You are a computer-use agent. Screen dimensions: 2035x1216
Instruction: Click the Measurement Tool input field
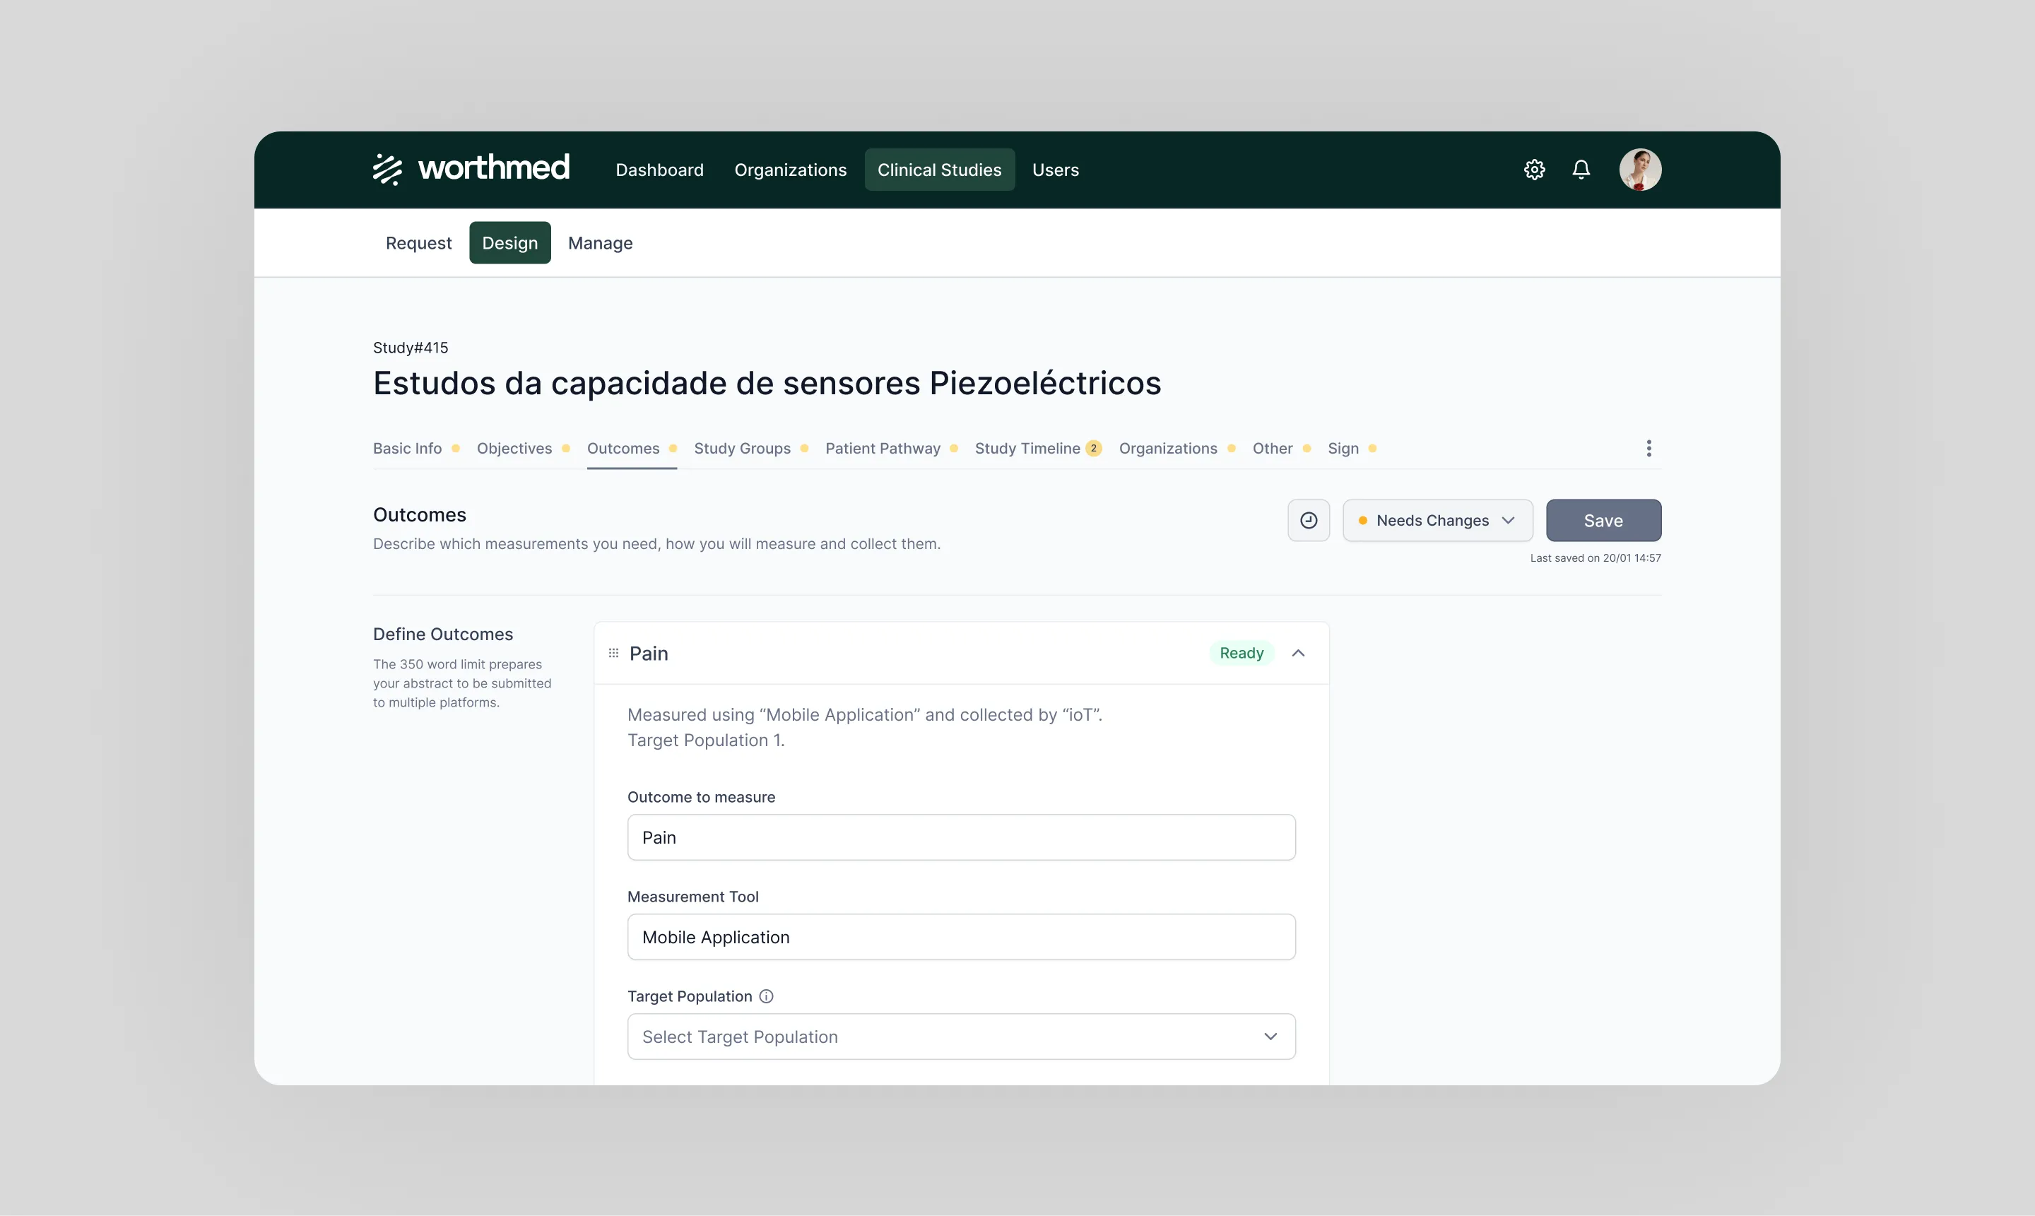coord(961,937)
